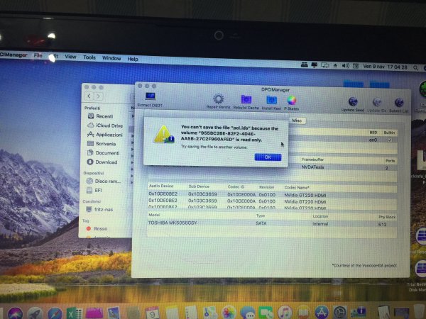The height and width of the screenshot is (319, 426).
Task: Open the Help menu
Action: pyautogui.click(x=133, y=59)
